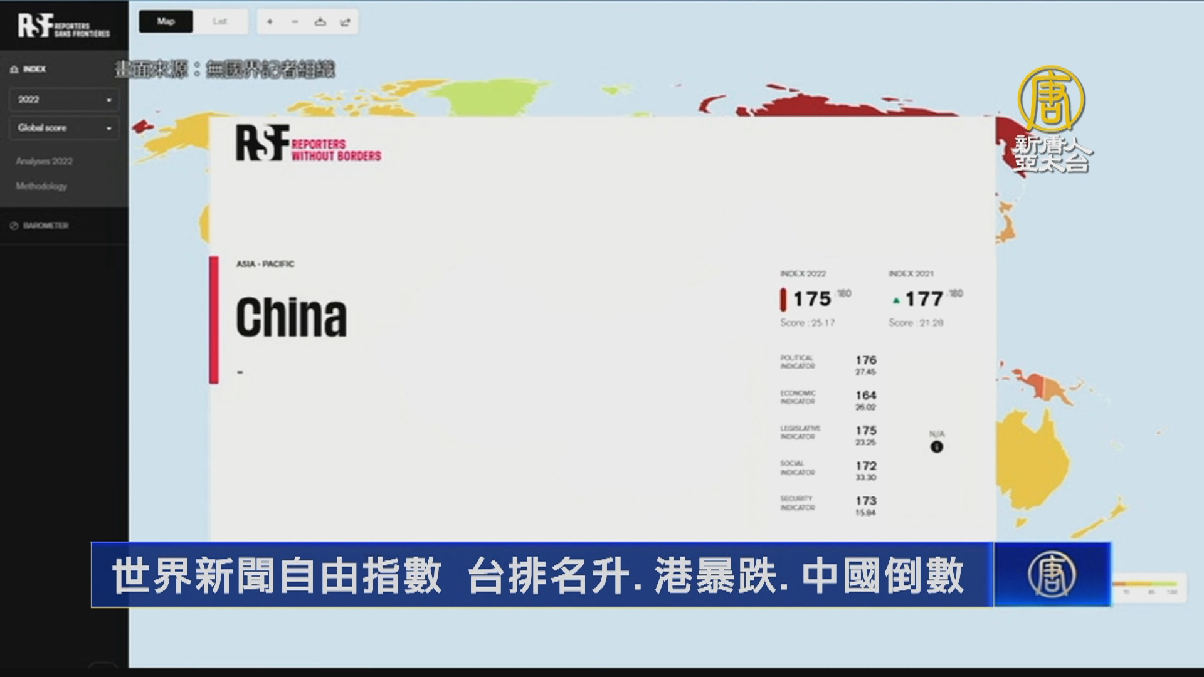This screenshot has width=1204, height=677.
Task: Click the N/A info circle icon
Action: [936, 447]
